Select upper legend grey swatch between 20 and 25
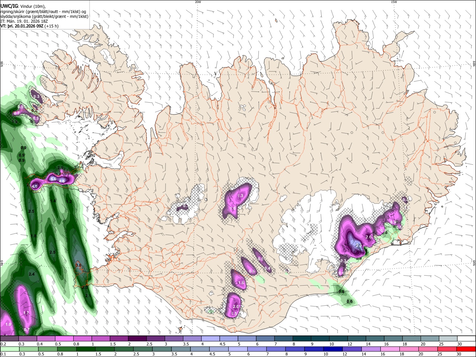Viewport: 476px width, 357px height. coord(430,339)
